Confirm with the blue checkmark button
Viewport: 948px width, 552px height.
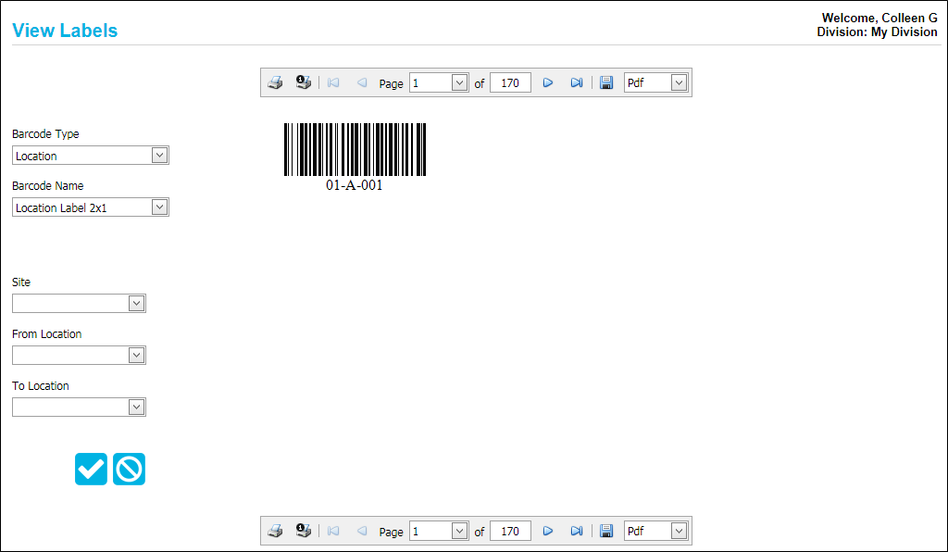point(92,470)
